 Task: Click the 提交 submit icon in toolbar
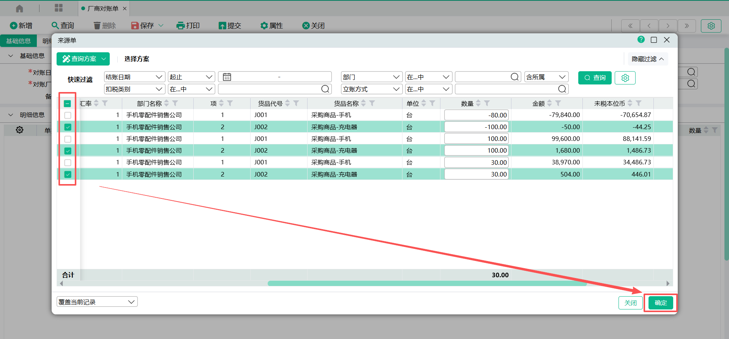[x=222, y=25]
